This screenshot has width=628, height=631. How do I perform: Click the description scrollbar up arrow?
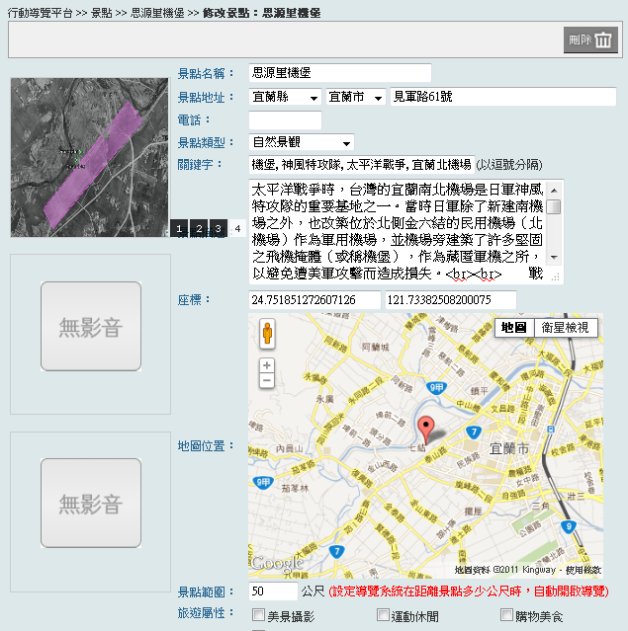pos(554,191)
